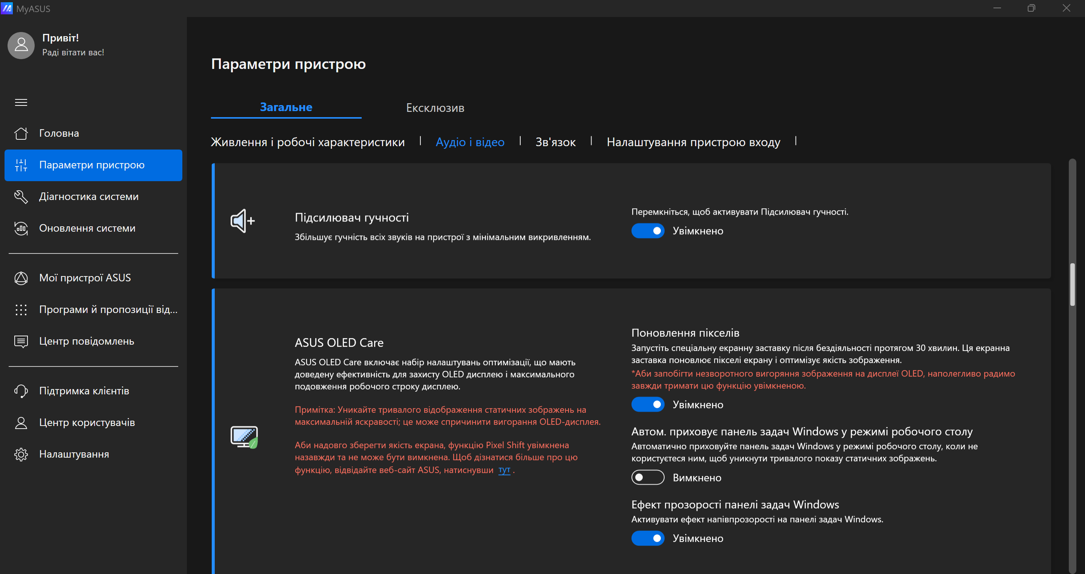Viewport: 1085px width, 574px height.
Task: Click the user profile avatar
Action: pyautogui.click(x=21, y=45)
